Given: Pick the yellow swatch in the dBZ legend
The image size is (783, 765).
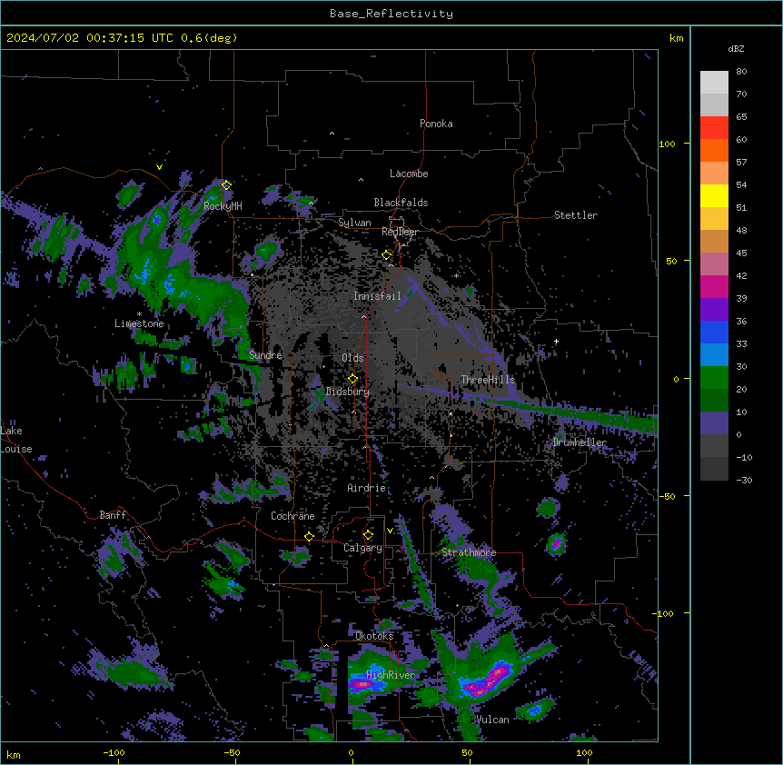Looking at the screenshot, I should point(714,195).
